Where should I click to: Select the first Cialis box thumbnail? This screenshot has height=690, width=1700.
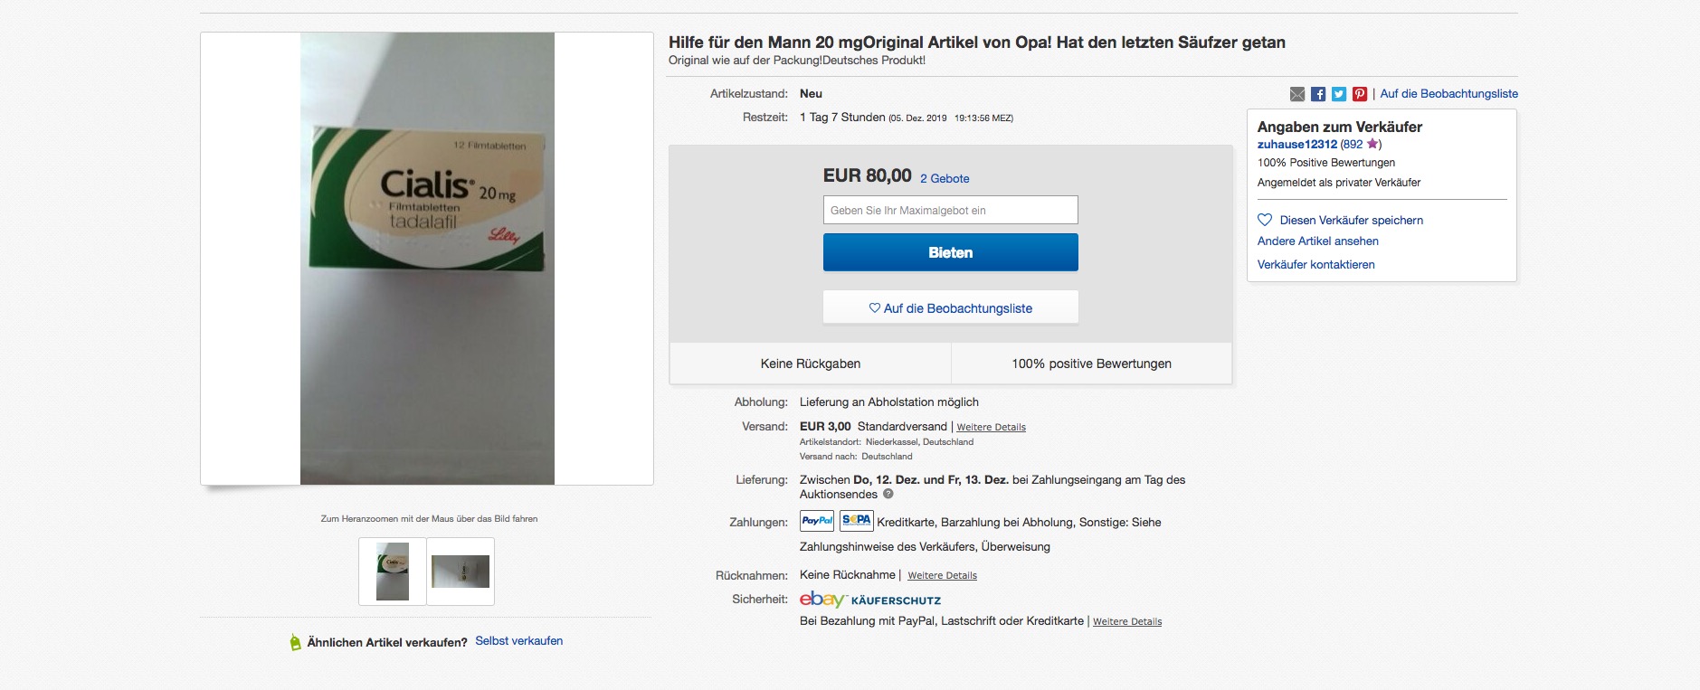393,572
